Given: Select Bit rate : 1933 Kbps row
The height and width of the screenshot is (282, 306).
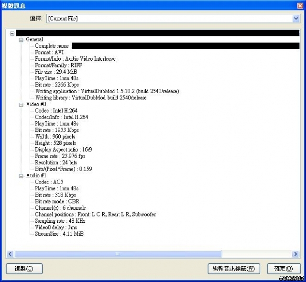Looking at the screenshot, I should pos(57,130).
